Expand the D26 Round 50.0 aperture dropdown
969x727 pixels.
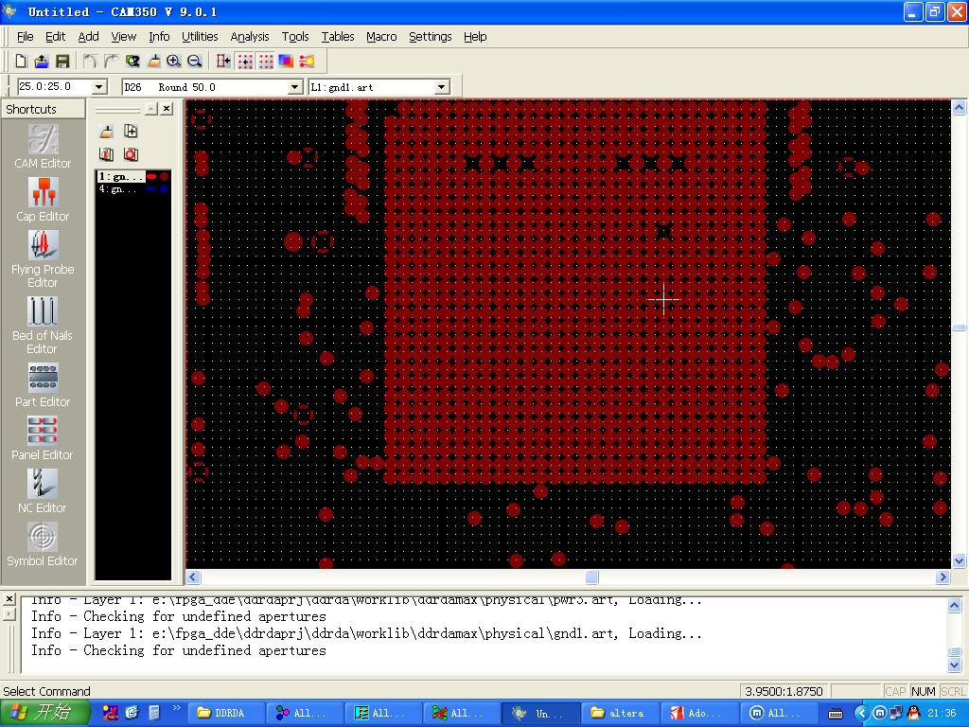point(295,87)
